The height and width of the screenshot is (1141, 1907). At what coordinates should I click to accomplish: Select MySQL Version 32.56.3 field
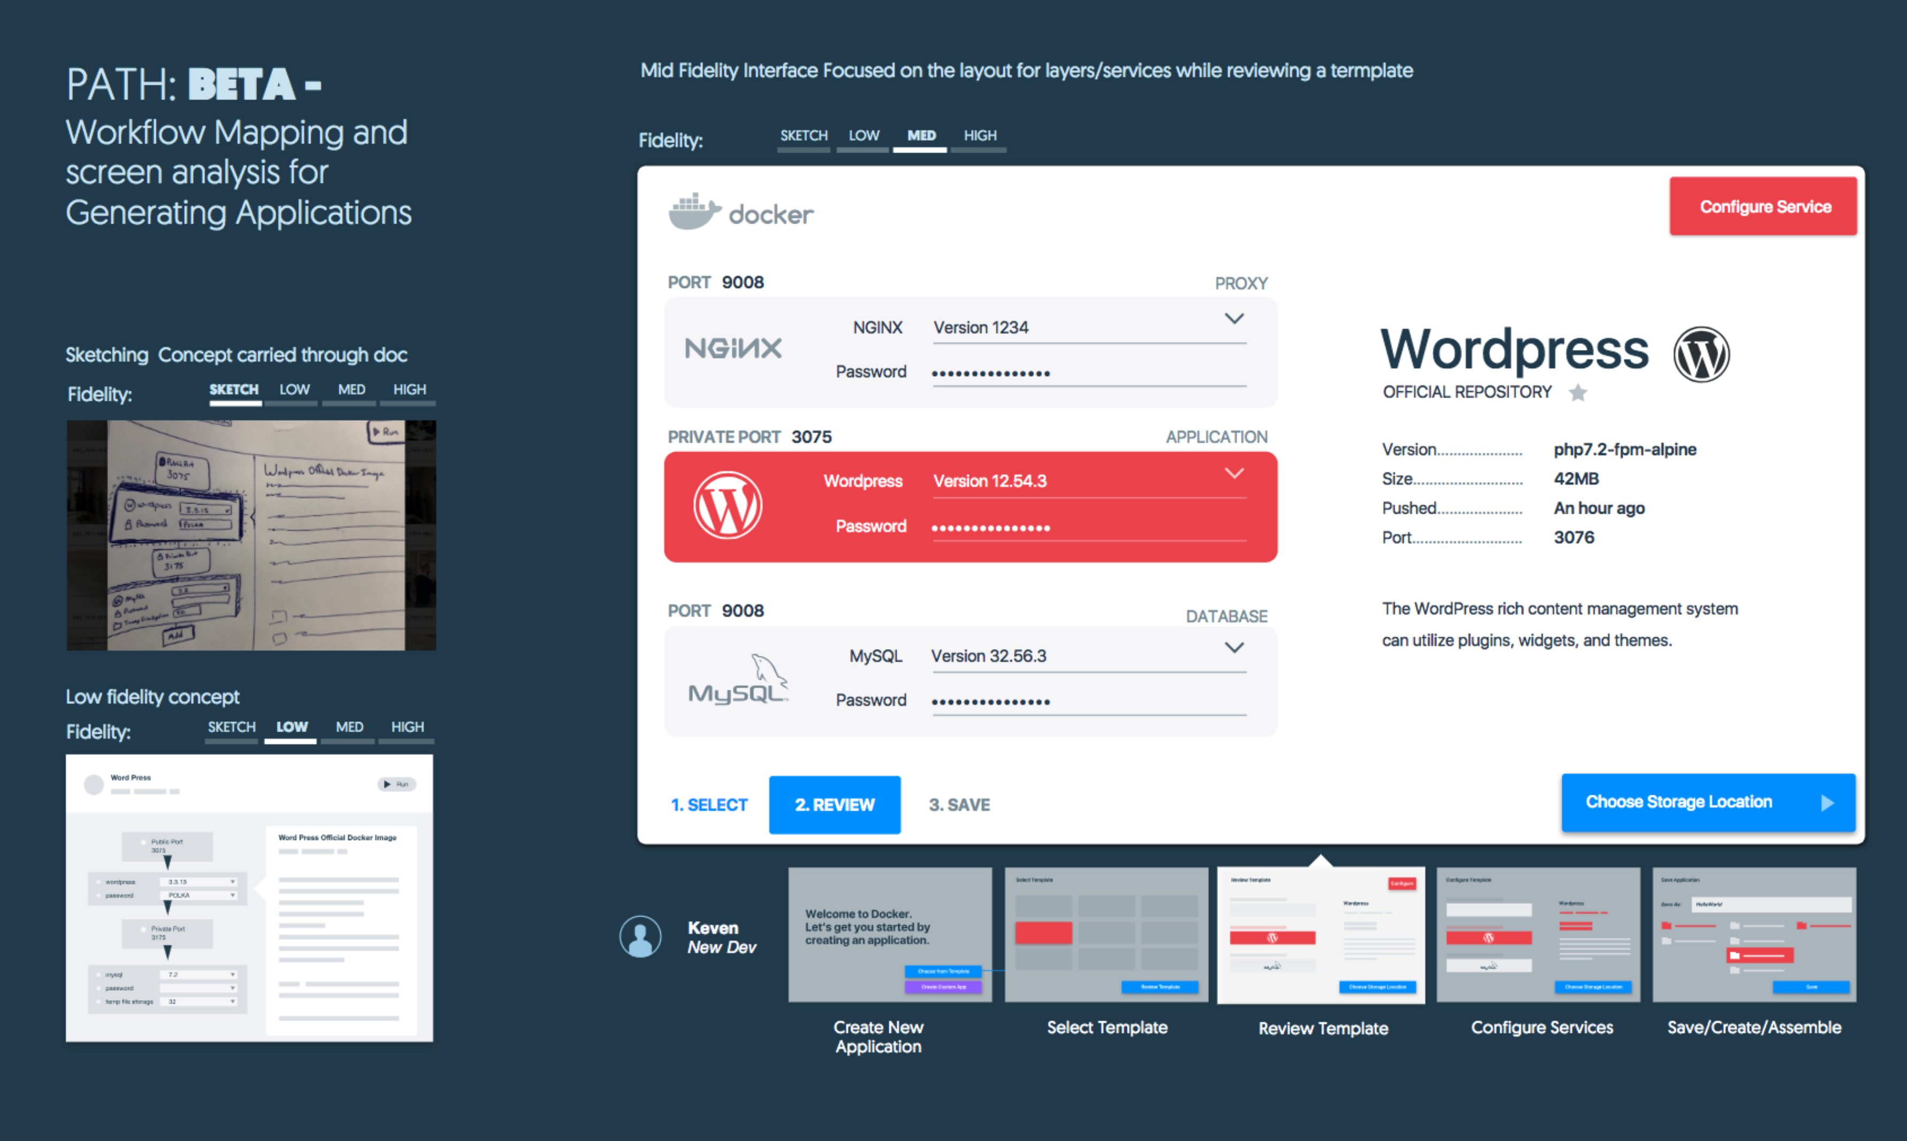pos(1089,657)
